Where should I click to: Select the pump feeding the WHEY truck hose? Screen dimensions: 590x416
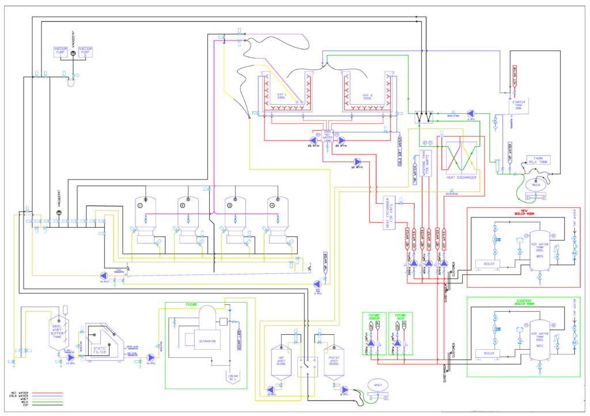click(x=344, y=390)
